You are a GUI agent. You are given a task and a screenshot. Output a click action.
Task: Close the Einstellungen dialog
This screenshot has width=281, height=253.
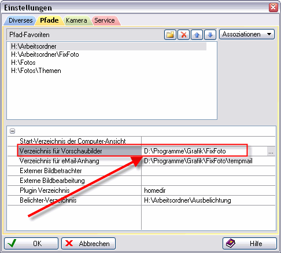273,8
